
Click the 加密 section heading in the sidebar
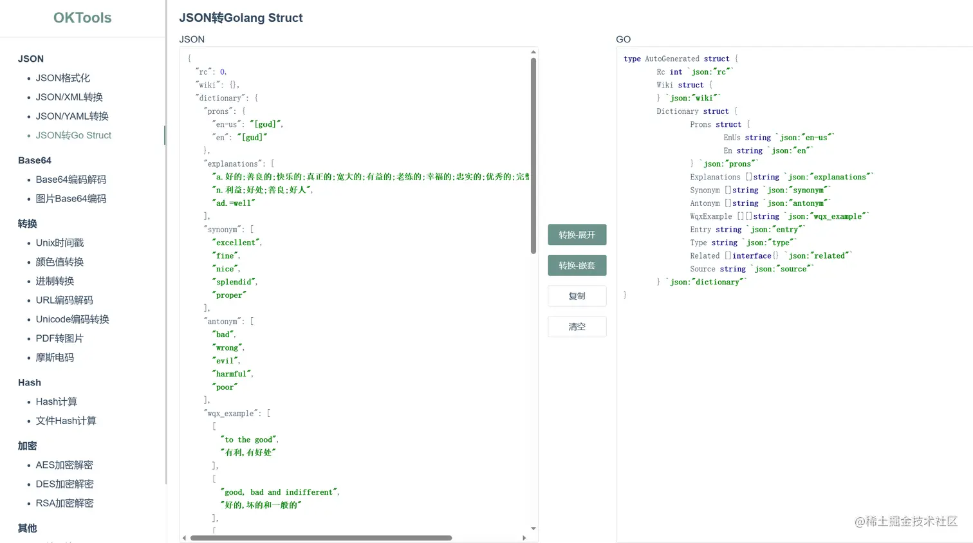pos(28,446)
